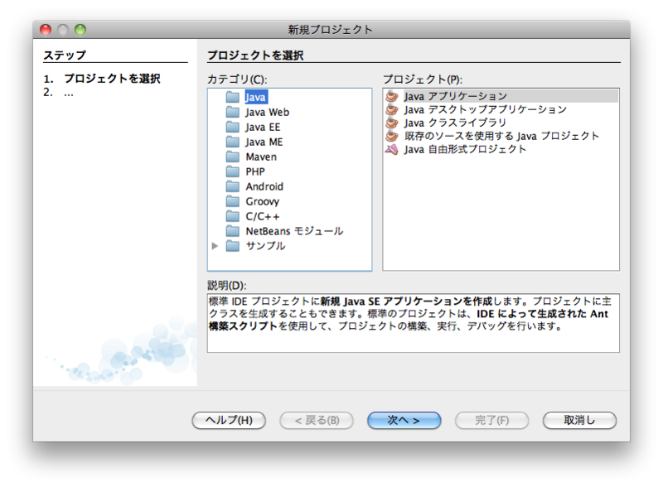Select the Groovy category

262,201
